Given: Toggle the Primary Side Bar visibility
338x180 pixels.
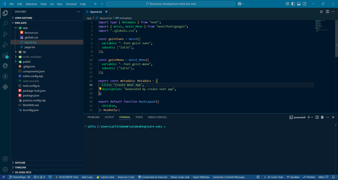Looking at the screenshot, I should [x=293, y=4].
